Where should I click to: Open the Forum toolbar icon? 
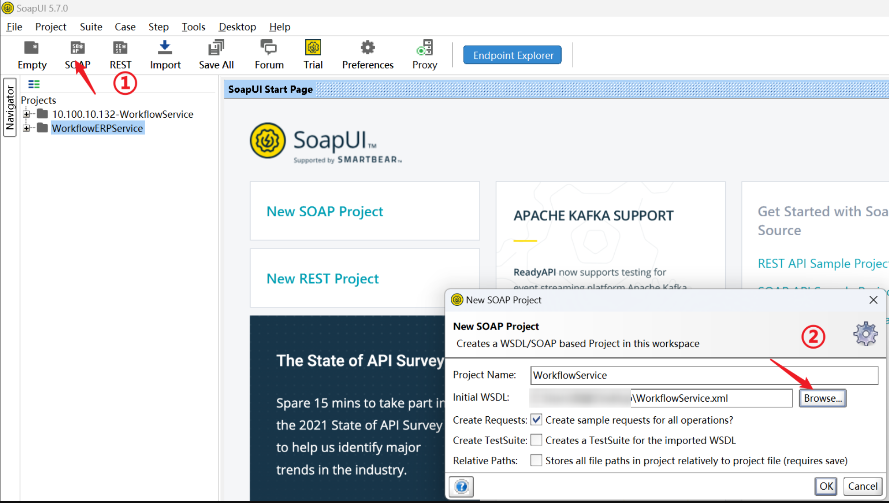(268, 48)
